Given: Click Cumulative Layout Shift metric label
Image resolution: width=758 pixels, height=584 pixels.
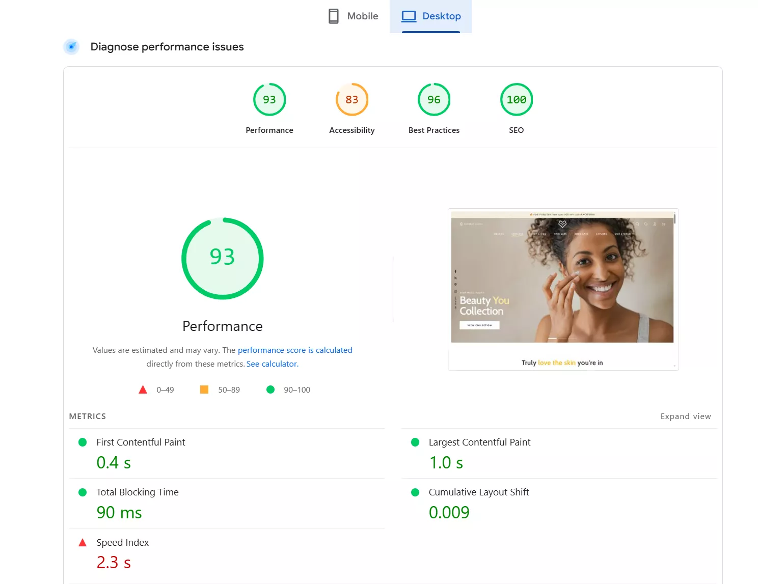Looking at the screenshot, I should [479, 492].
